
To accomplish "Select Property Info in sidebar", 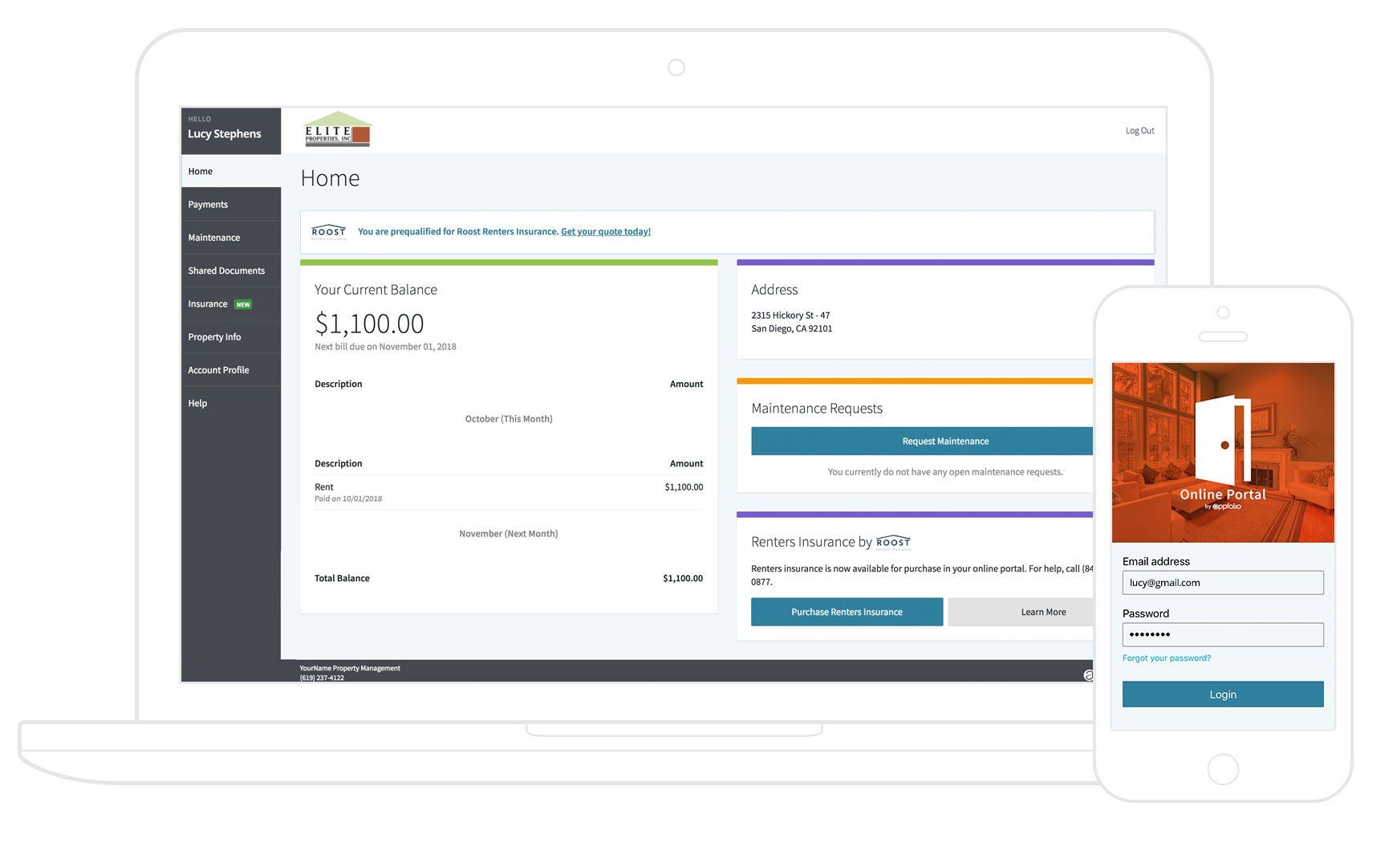I will point(214,337).
